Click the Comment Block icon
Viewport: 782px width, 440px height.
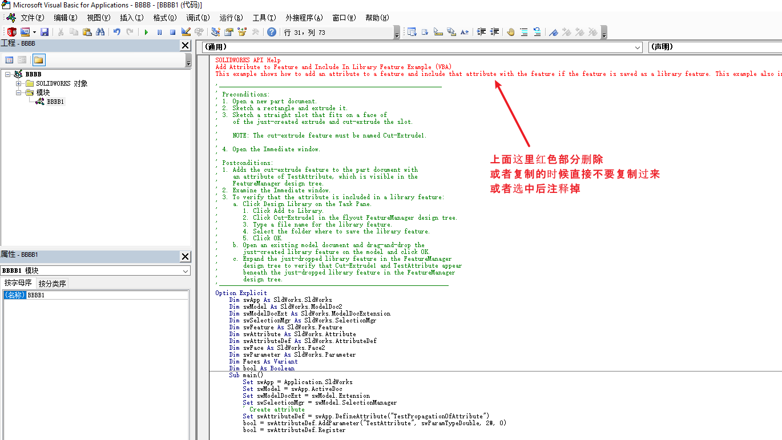pos(524,32)
